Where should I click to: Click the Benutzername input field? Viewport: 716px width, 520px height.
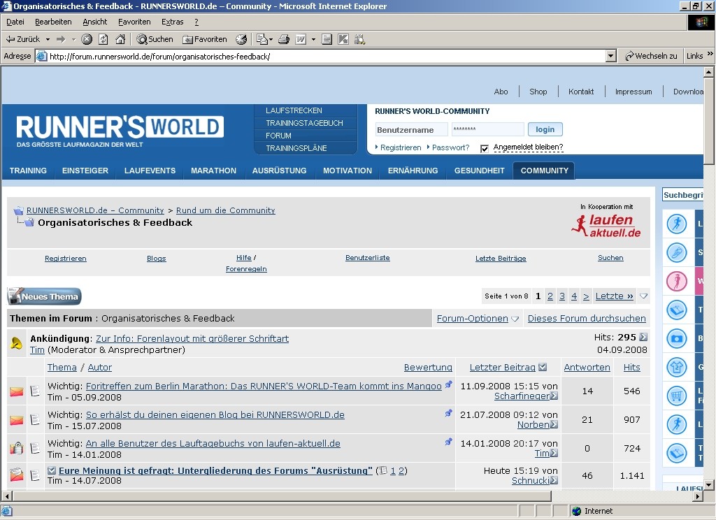411,129
